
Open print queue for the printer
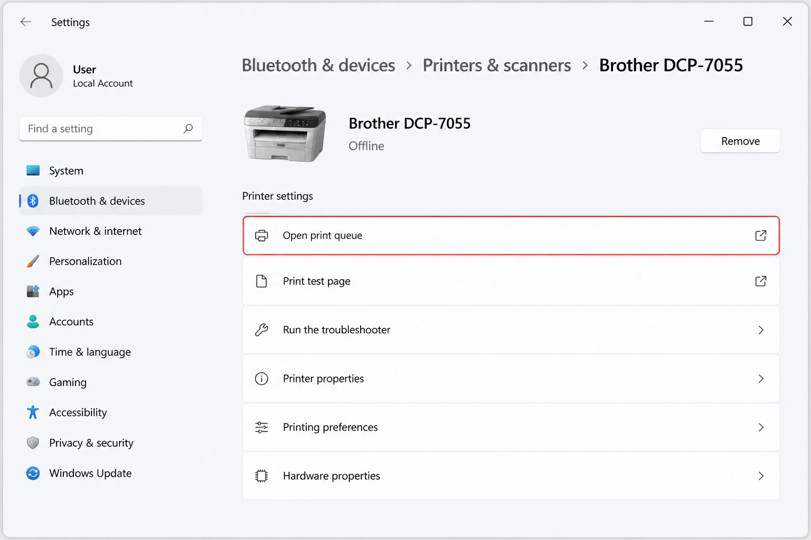[x=511, y=235]
